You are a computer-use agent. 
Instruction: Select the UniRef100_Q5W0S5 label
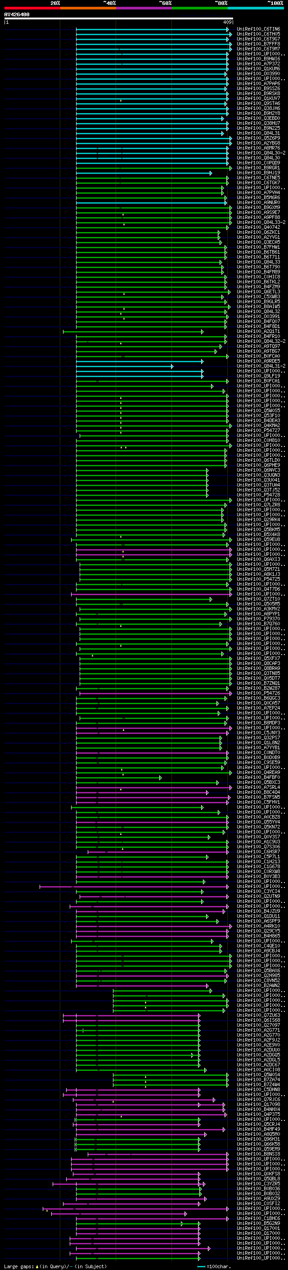[258, 411]
